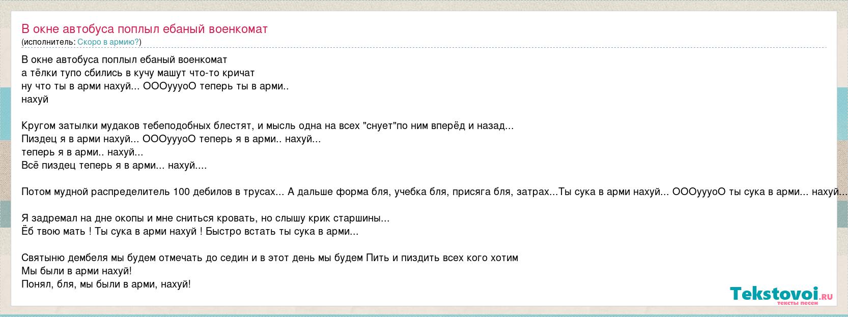The image size is (848, 317).
Task: Click the line starting "Кругом затылки"
Action: [x=267, y=125]
